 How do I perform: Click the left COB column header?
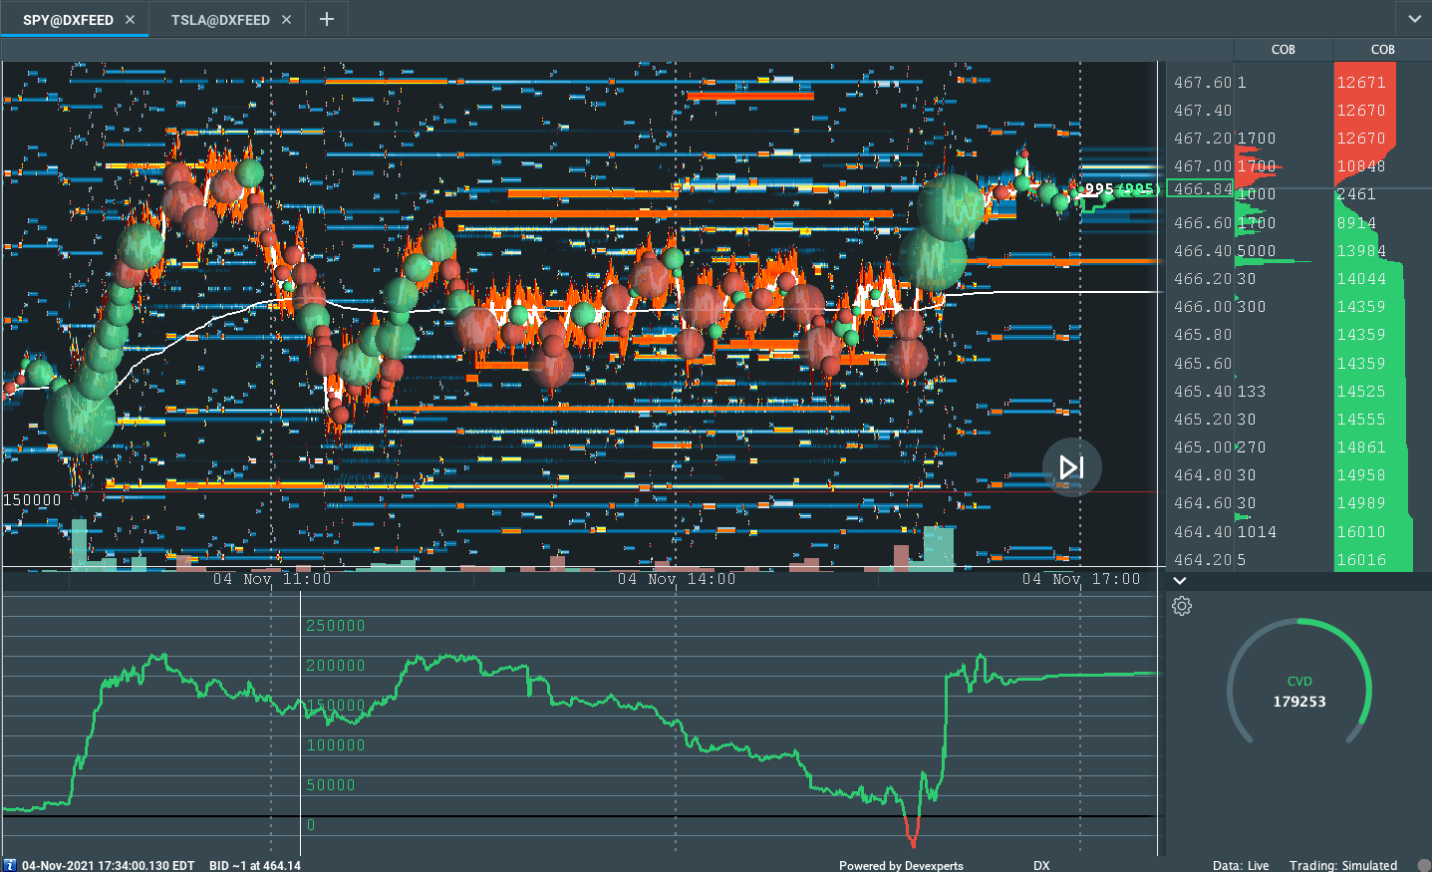pyautogui.click(x=1283, y=50)
